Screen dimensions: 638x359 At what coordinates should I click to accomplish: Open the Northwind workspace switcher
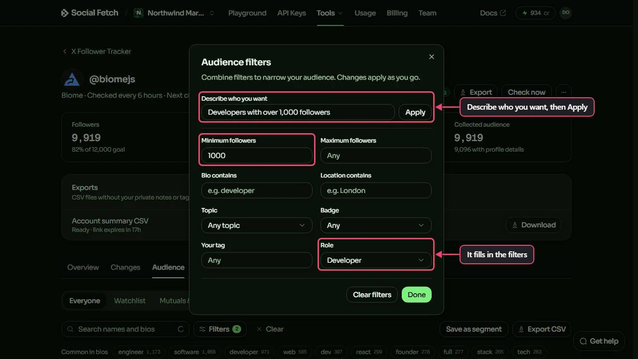pos(174,13)
